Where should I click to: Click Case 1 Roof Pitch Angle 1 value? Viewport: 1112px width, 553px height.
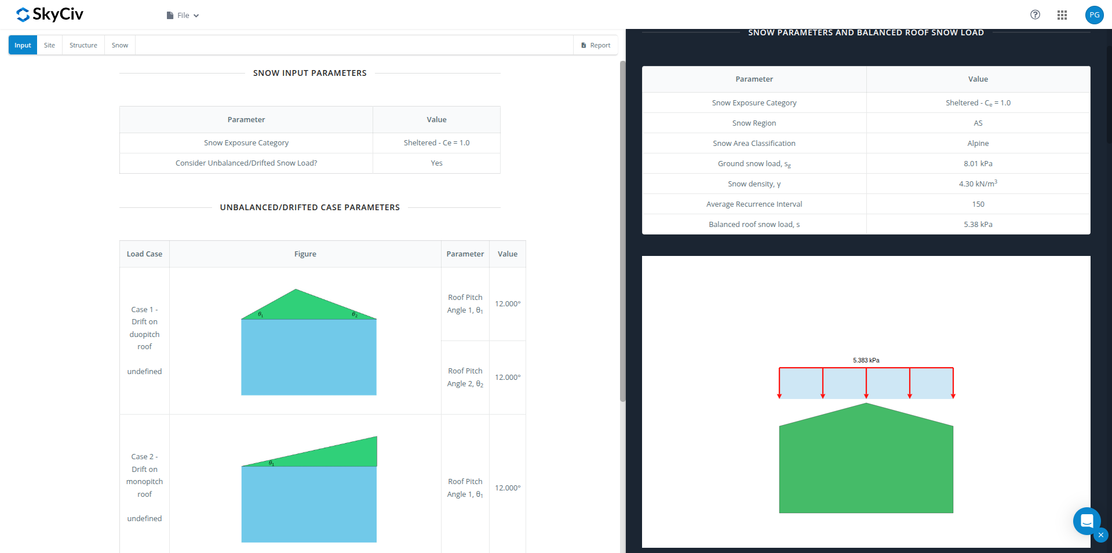coord(508,304)
